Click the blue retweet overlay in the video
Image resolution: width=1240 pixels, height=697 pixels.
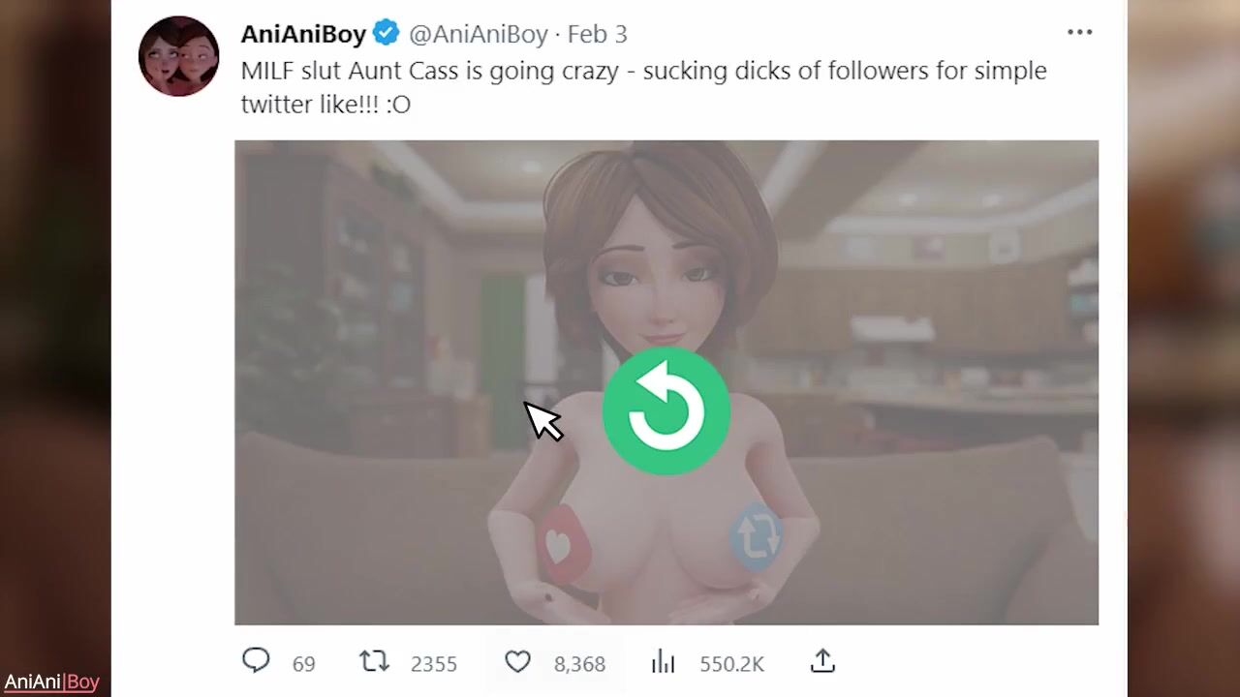[x=757, y=534]
